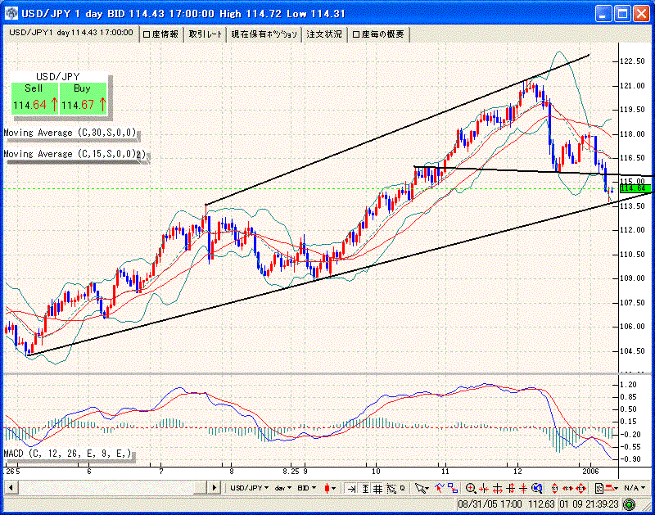Click the zoom-in magnifier icon

pyautogui.click(x=471, y=488)
